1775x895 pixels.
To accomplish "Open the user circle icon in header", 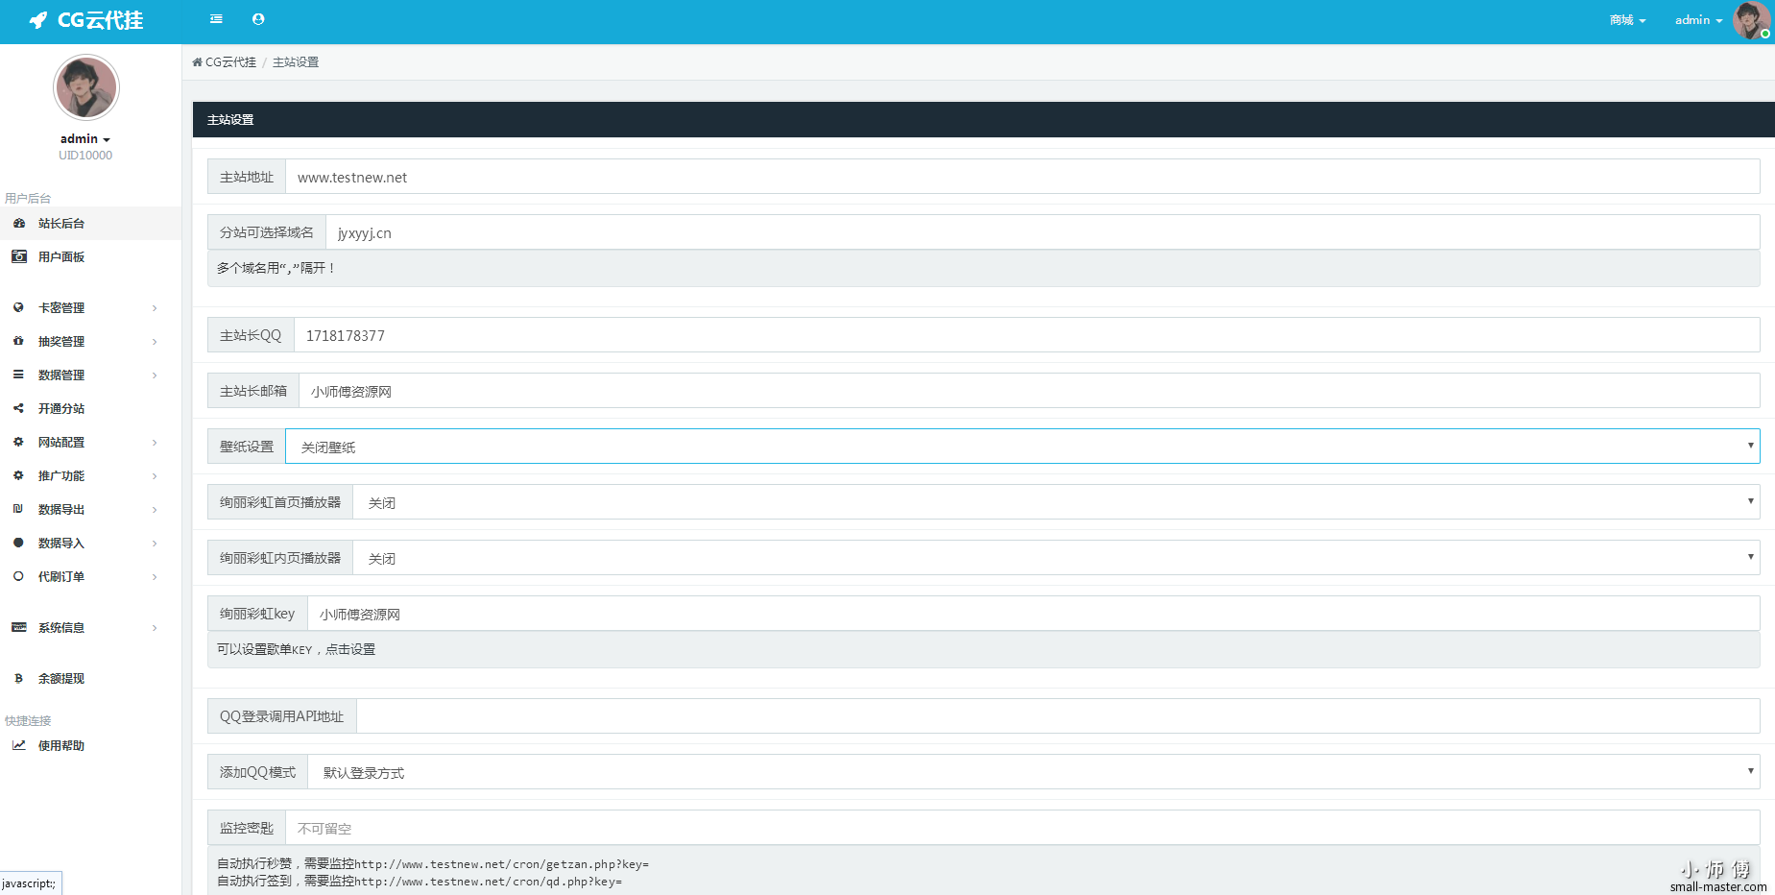I will [x=258, y=19].
